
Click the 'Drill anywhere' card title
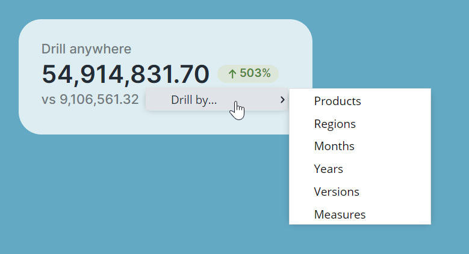tap(86, 49)
